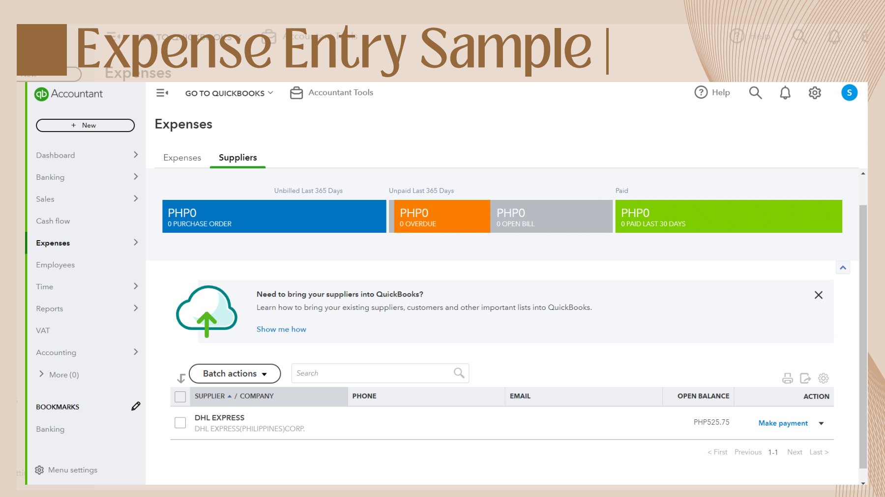885x497 pixels.
Task: Jump to the Last page
Action: click(x=819, y=452)
